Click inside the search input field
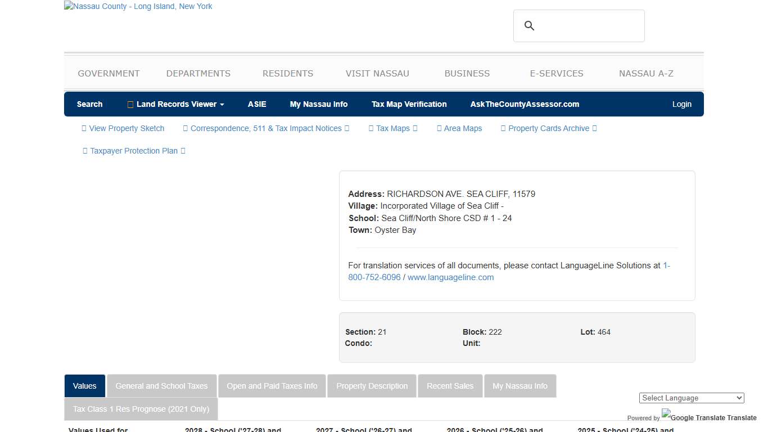768x432 pixels. [585, 25]
